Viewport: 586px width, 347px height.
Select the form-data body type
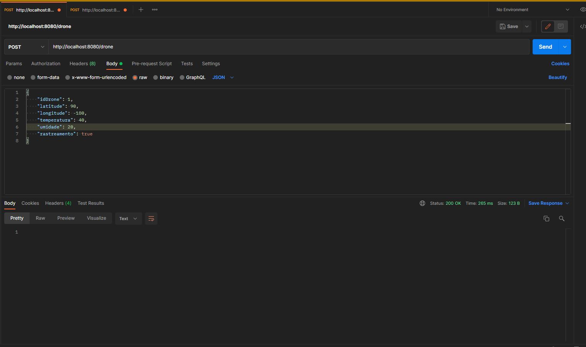pyautogui.click(x=45, y=77)
